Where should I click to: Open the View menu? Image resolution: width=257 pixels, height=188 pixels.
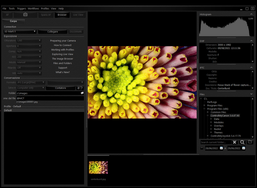click(53, 8)
